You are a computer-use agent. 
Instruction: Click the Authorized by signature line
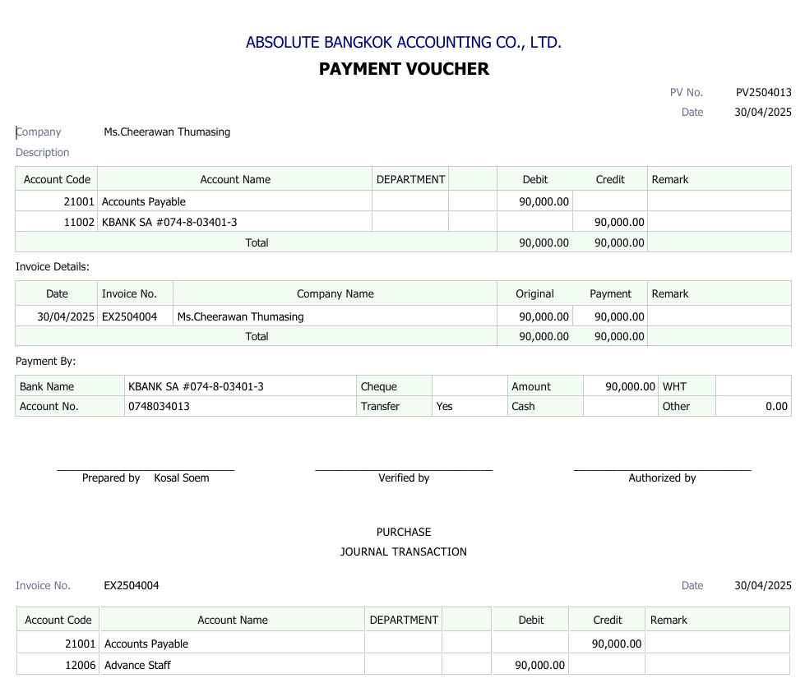[x=662, y=470]
